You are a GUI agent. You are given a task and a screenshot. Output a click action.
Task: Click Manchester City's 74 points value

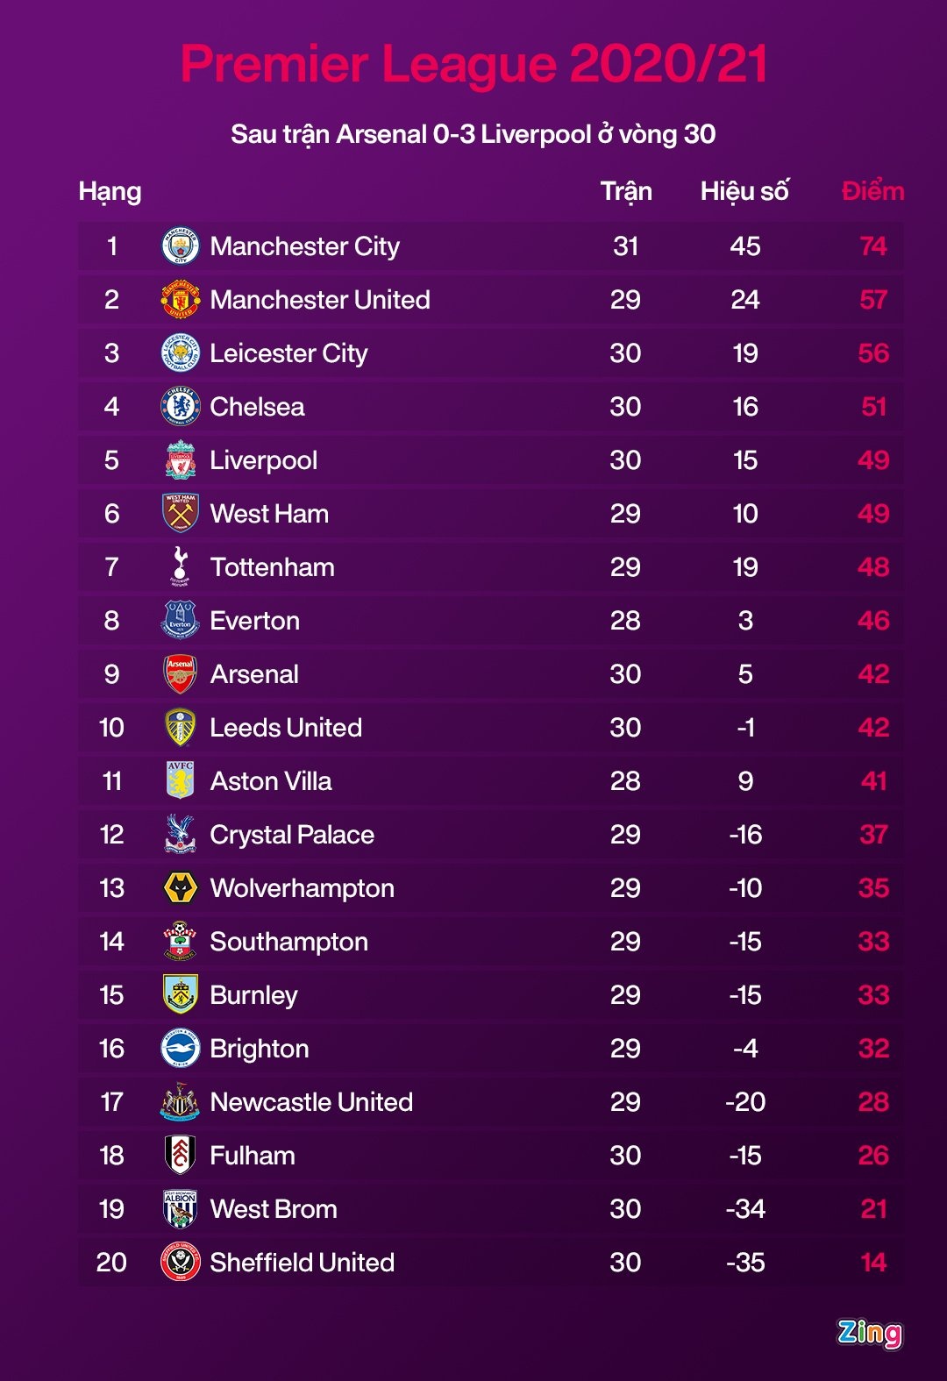click(873, 246)
